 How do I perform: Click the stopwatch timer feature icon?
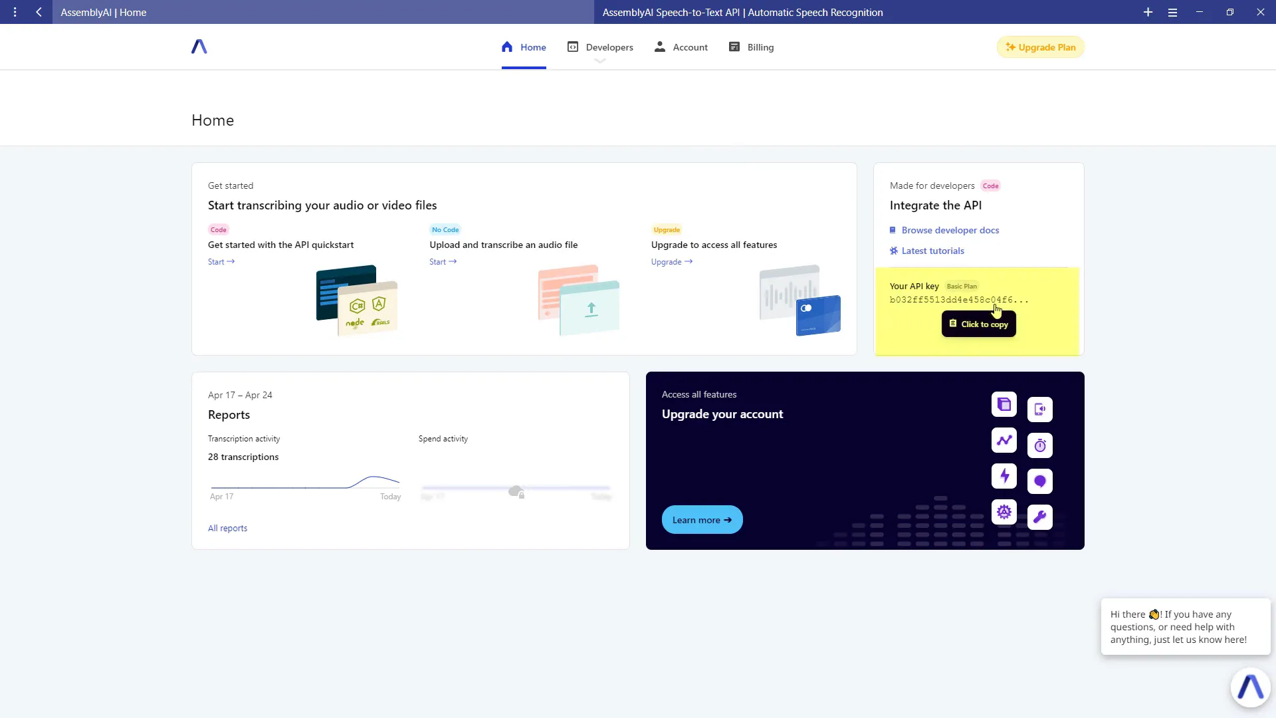coord(1040,445)
